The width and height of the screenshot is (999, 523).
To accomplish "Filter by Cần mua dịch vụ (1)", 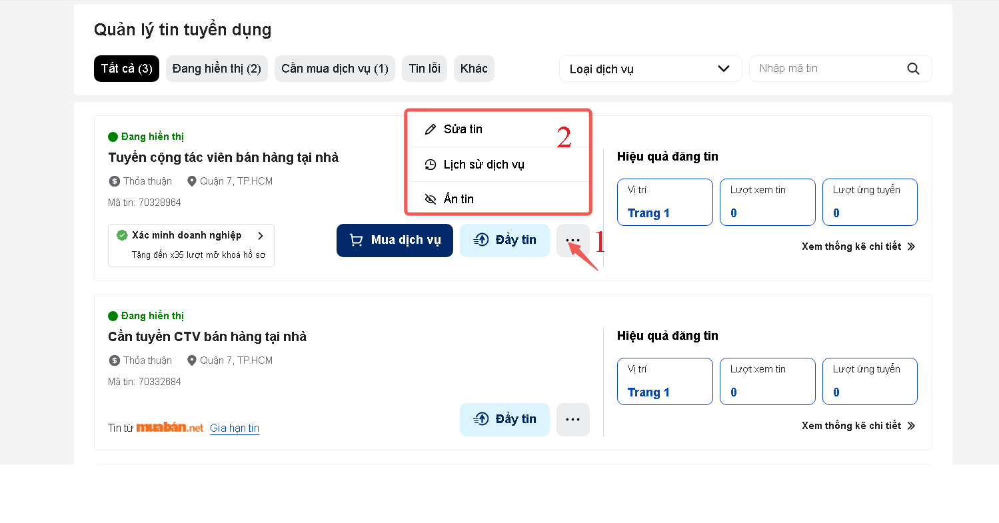I will pos(335,69).
